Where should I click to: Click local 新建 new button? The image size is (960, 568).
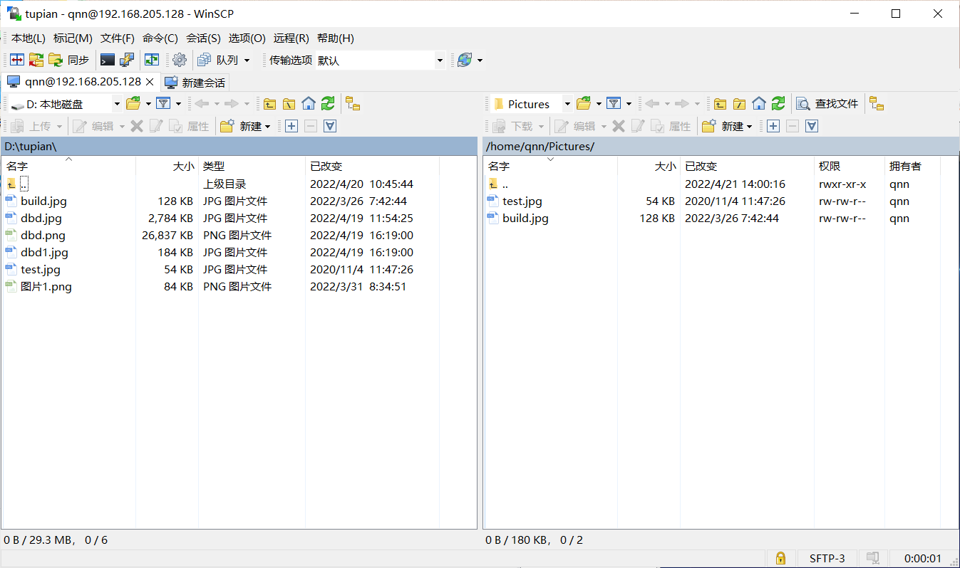(245, 126)
